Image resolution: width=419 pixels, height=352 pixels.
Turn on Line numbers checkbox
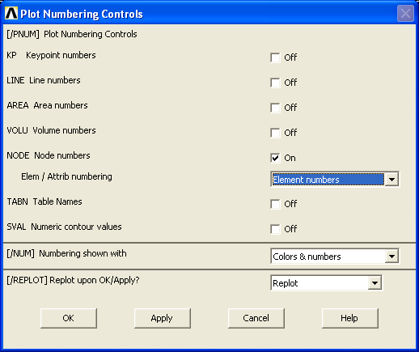[x=275, y=83]
